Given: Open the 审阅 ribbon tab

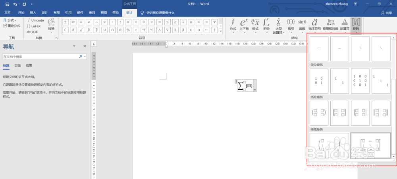Looking at the screenshot, I should (92, 13).
